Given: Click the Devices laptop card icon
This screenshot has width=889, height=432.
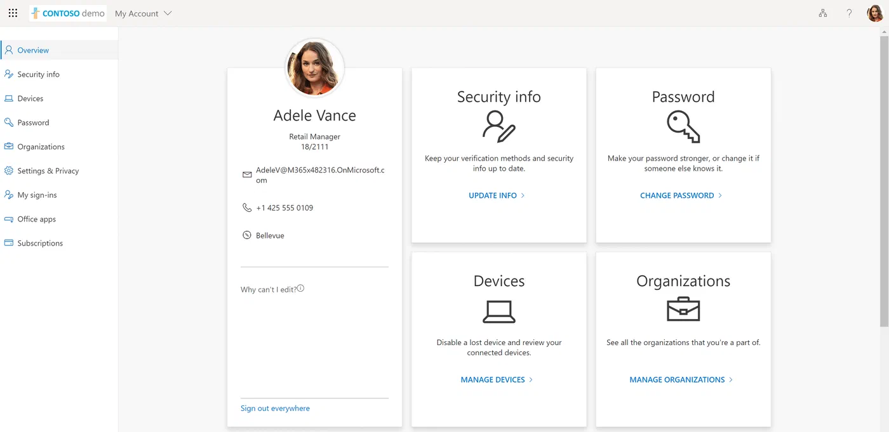Looking at the screenshot, I should click(x=499, y=311).
